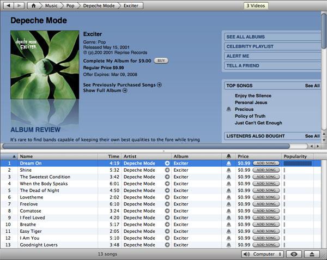The width and height of the screenshot is (327, 260).
Task: Add the song Goodnight Lovers
Action: point(266,245)
